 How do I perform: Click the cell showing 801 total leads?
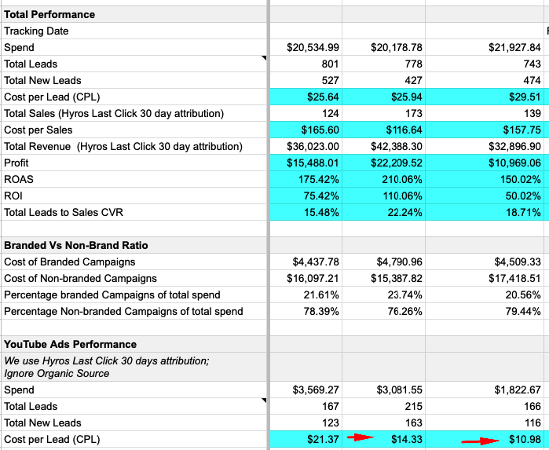click(x=306, y=64)
